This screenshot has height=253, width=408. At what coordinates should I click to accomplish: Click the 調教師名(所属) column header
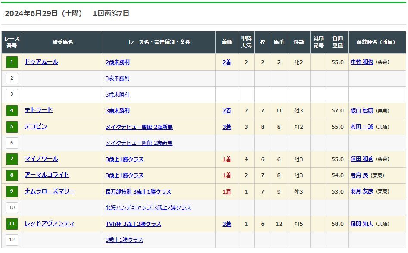[x=377, y=42]
